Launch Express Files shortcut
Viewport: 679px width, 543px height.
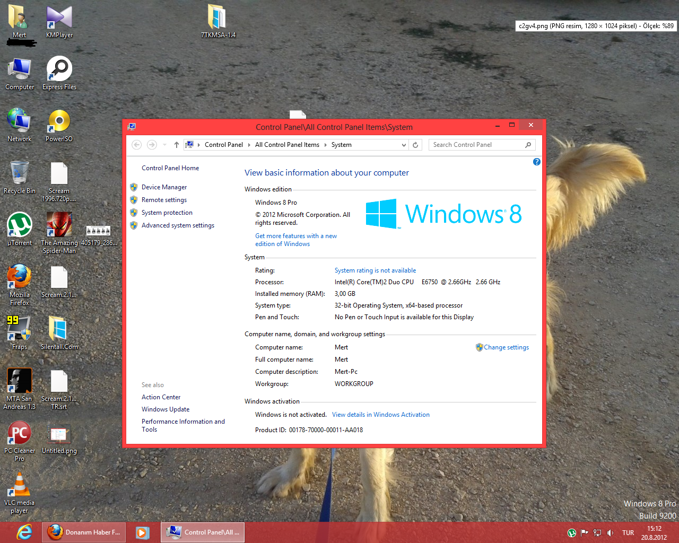[x=59, y=73]
